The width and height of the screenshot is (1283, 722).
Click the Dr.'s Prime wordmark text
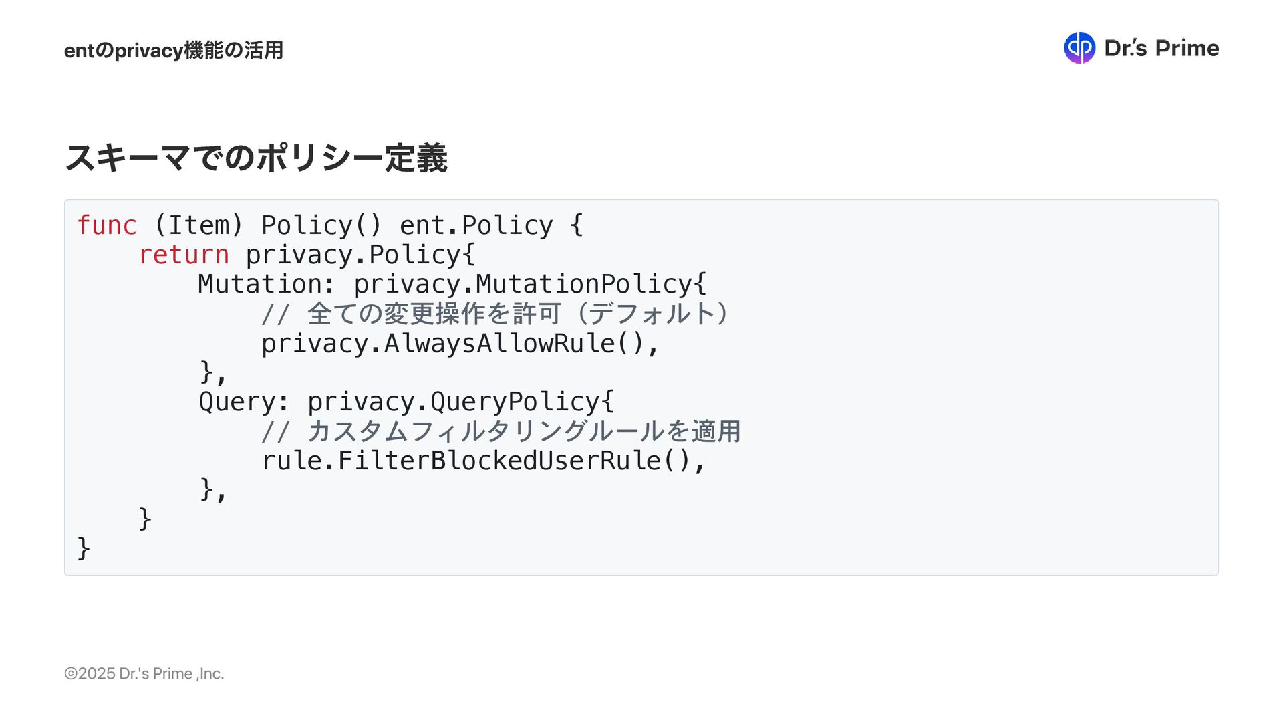click(1161, 48)
